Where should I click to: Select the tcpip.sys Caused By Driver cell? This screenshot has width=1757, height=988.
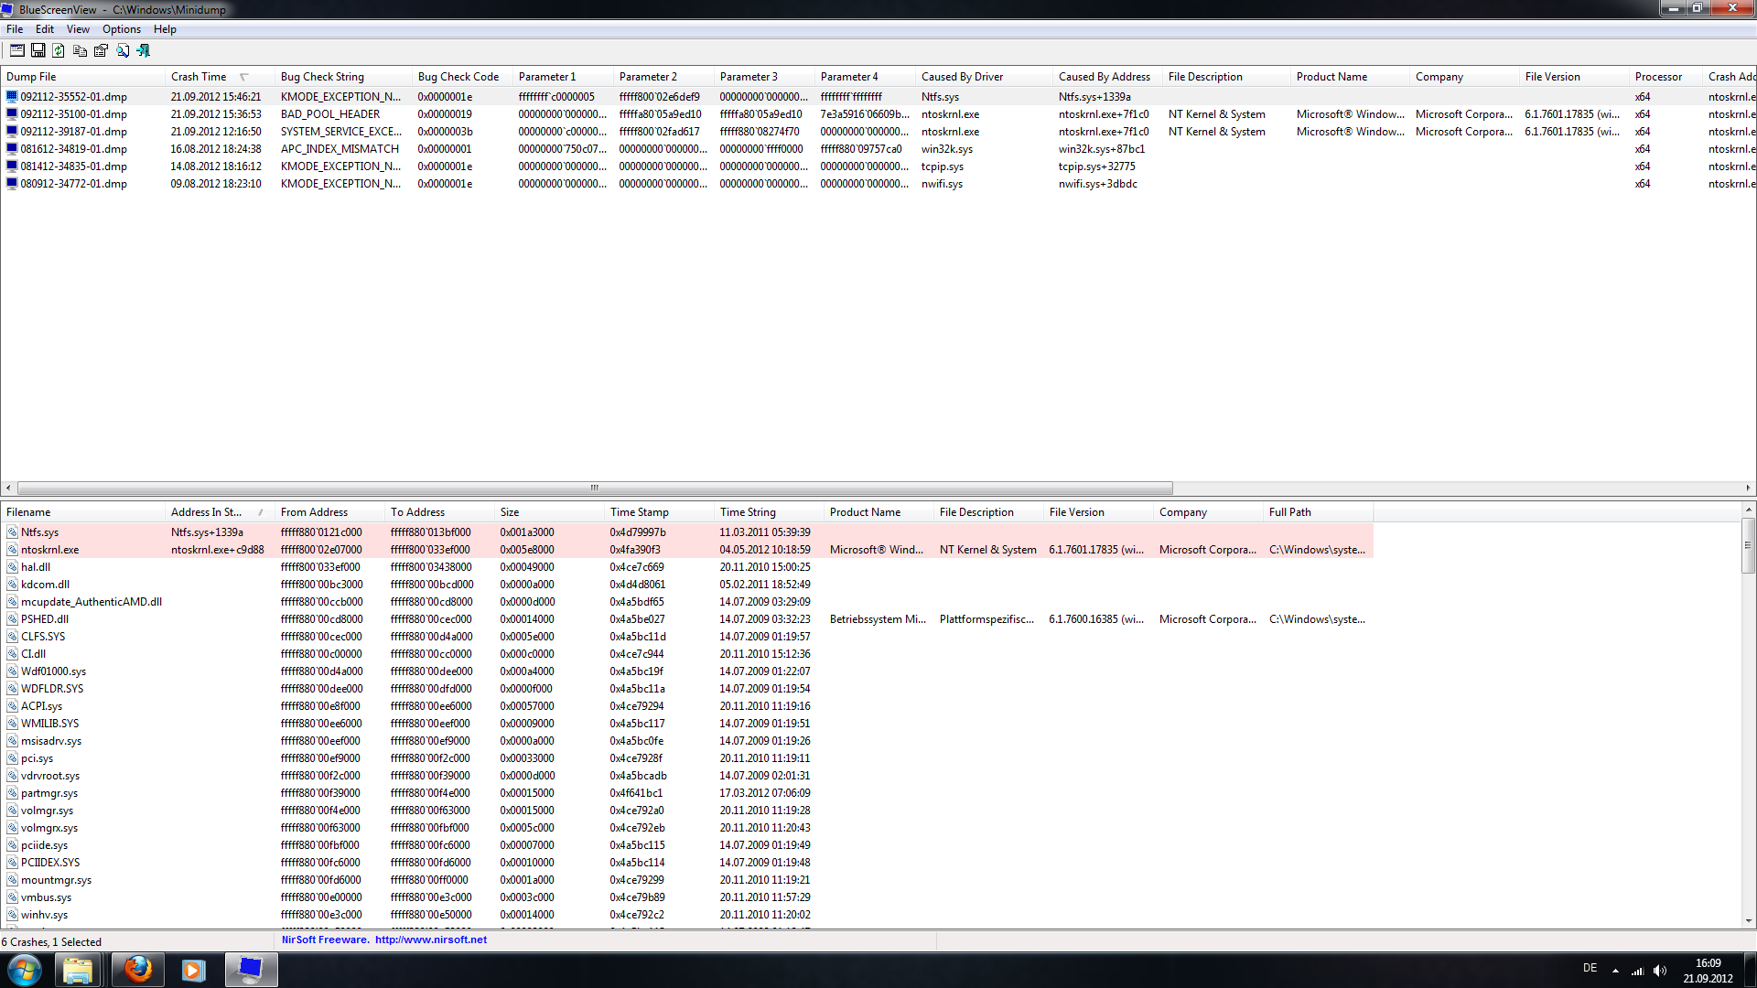tap(942, 166)
